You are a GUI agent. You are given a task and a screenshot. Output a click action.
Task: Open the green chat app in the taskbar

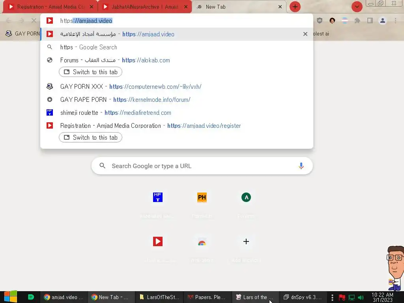[31, 297]
